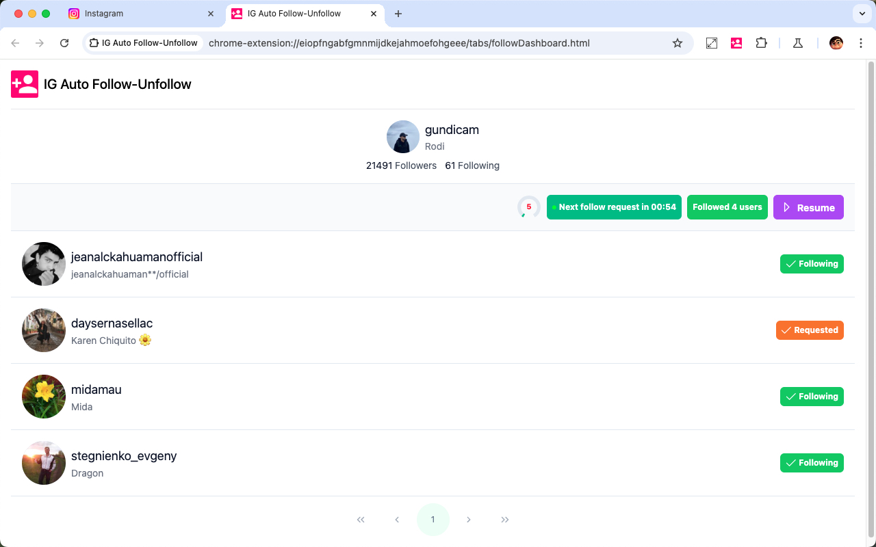Click the stegnienko_evgeny username
The height and width of the screenshot is (547, 876).
tap(124, 456)
